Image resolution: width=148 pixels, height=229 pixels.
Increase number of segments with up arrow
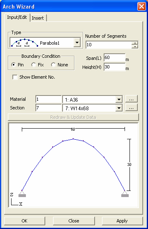[135, 43]
